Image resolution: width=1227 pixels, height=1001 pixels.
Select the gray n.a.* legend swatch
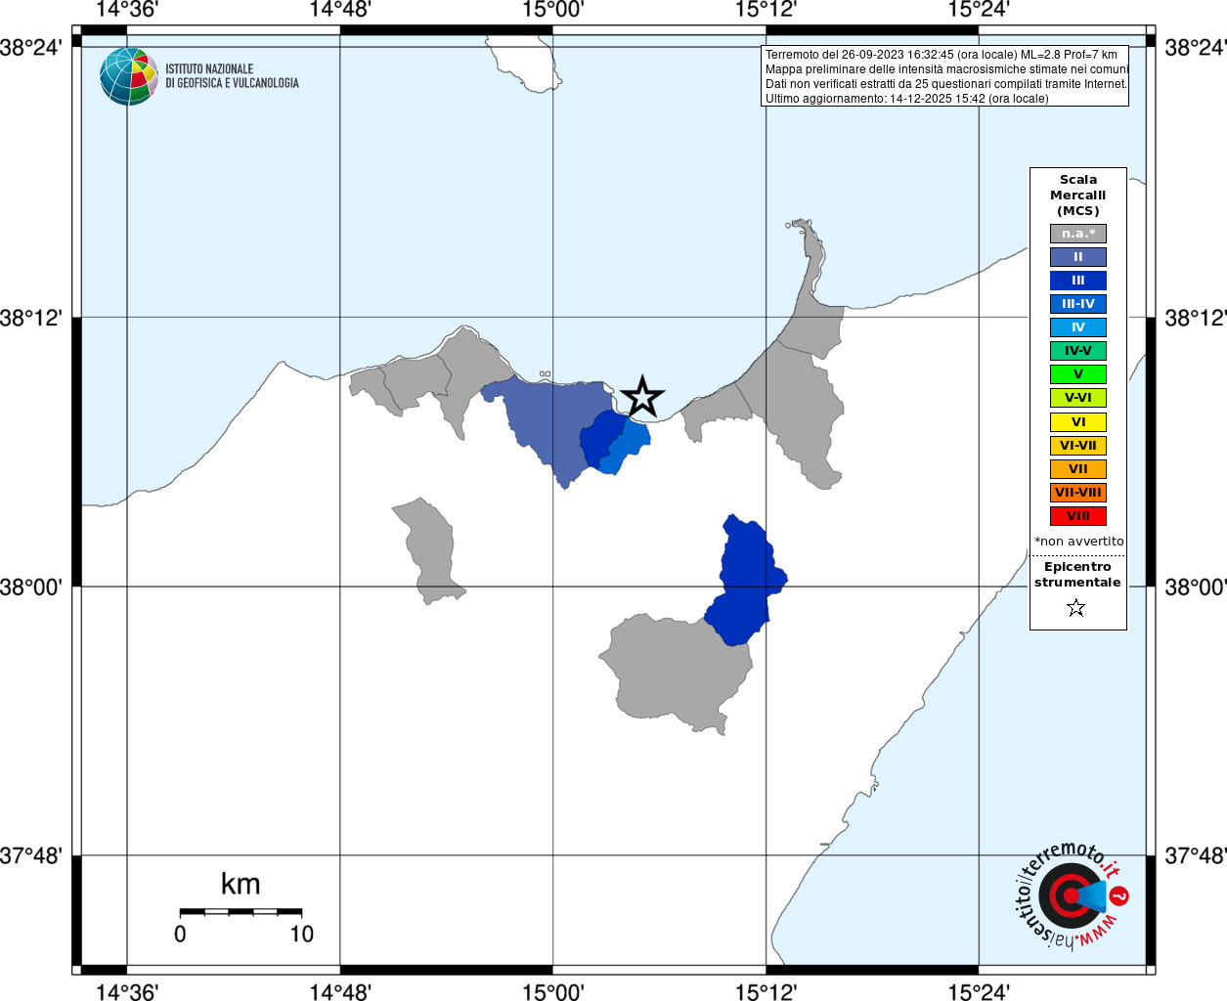(1078, 234)
